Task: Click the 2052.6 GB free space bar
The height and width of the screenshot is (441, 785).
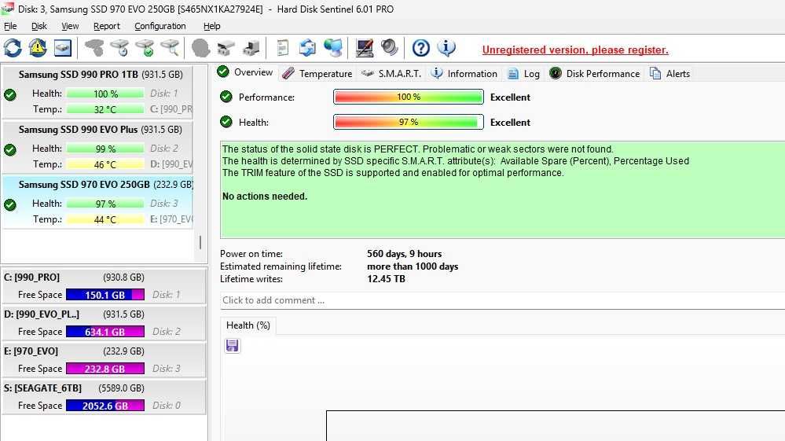Action: [105, 406]
